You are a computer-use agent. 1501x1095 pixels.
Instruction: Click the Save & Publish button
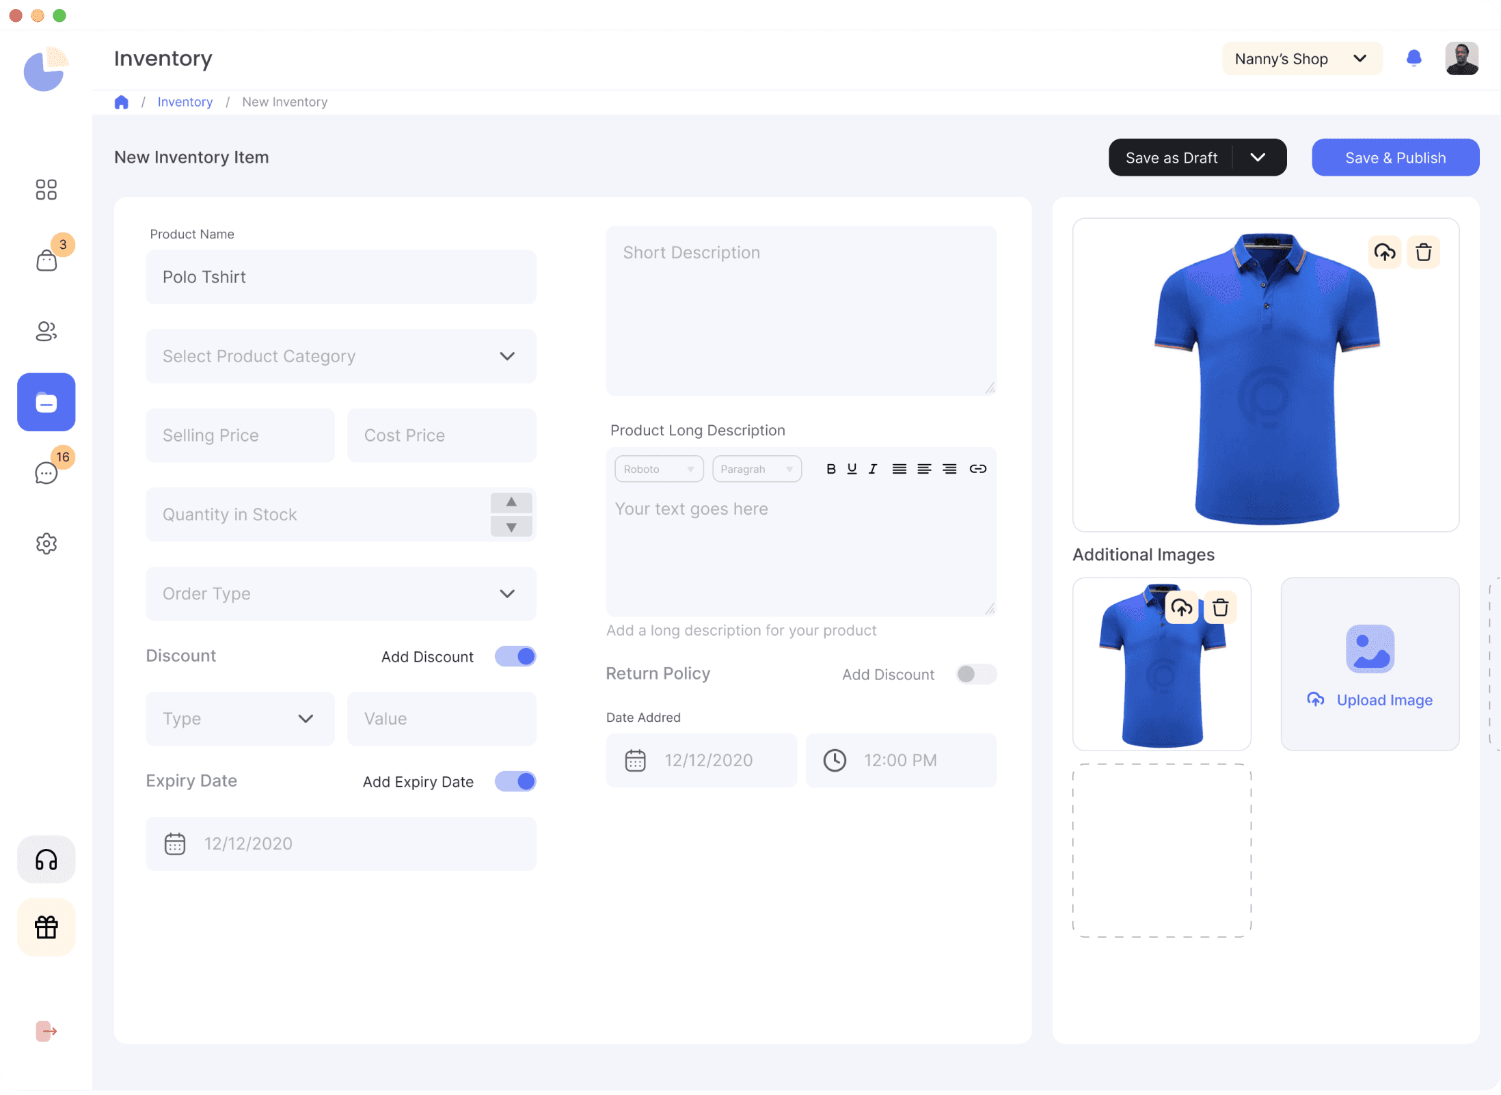(1395, 158)
